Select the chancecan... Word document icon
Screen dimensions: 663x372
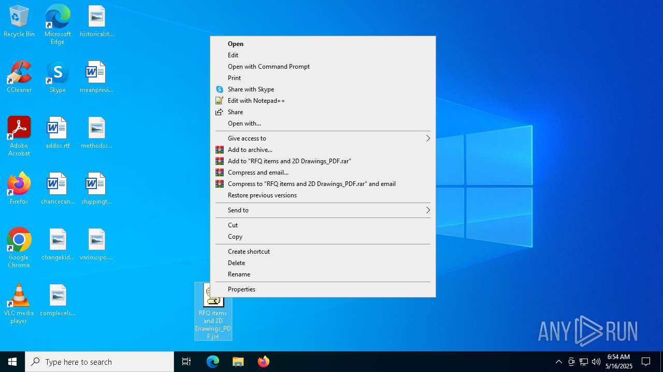point(57,189)
